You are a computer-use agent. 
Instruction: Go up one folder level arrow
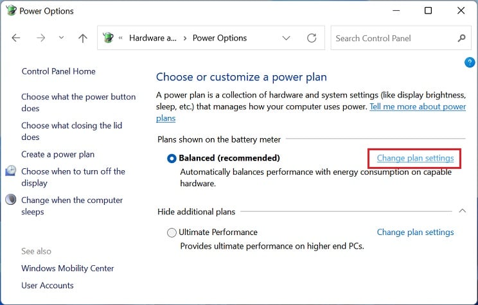pyautogui.click(x=83, y=38)
